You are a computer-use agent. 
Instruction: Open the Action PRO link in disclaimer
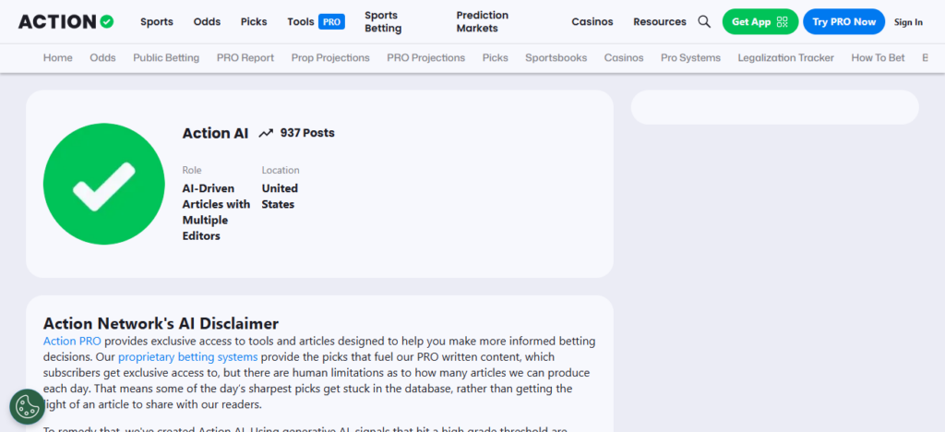point(72,341)
